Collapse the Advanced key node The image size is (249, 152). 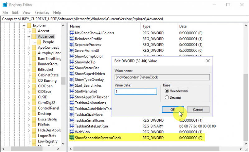(29, 37)
